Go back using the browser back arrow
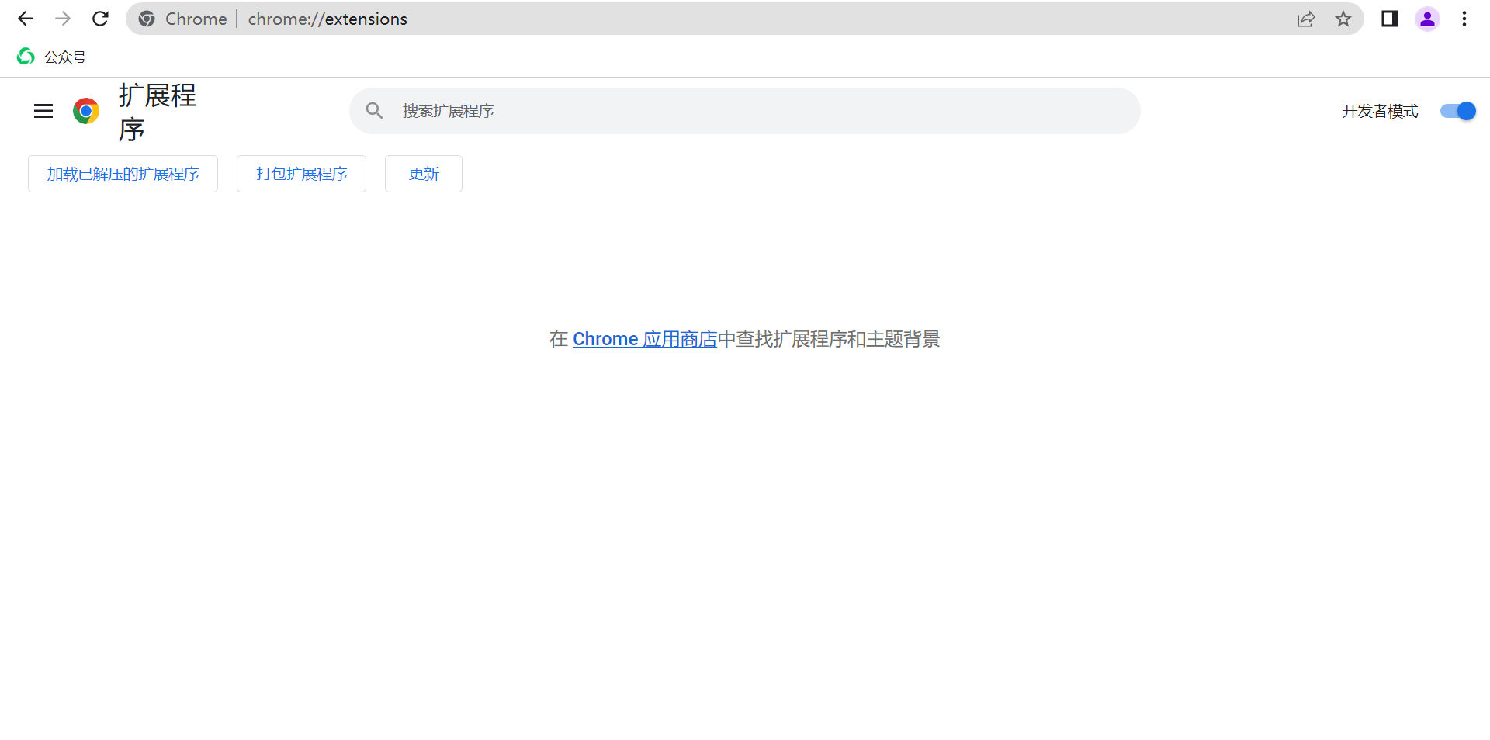 point(26,19)
